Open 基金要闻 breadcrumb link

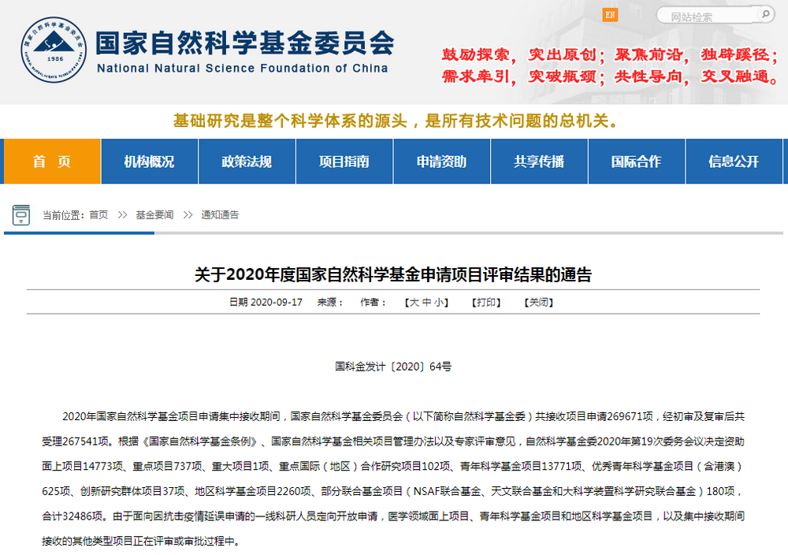pos(154,215)
